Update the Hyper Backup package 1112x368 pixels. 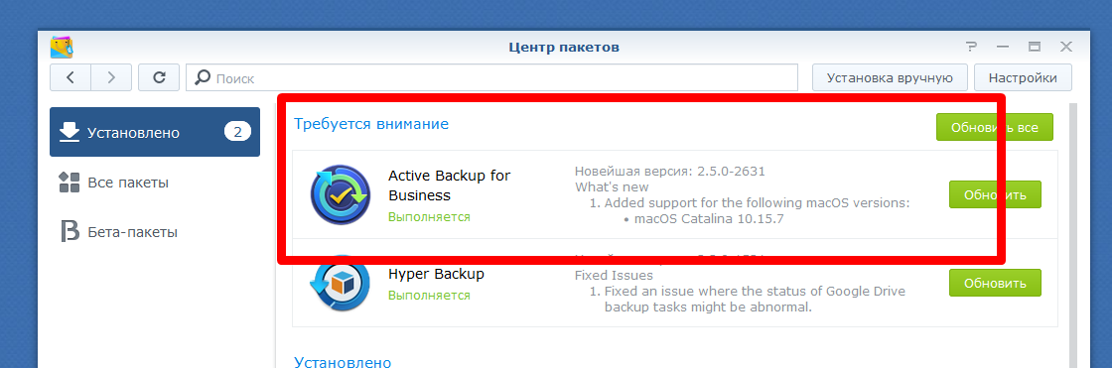click(x=995, y=283)
